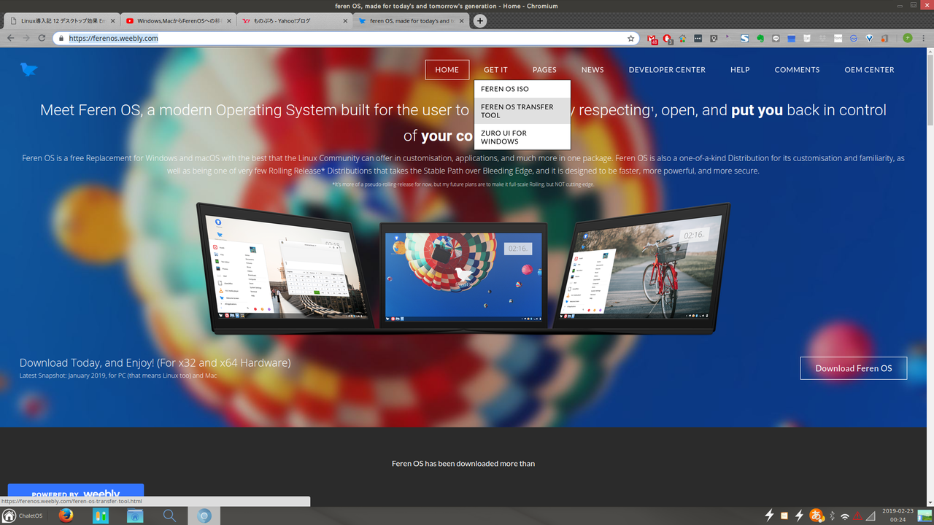
Task: Click the blue S extension icon
Action: (744, 38)
